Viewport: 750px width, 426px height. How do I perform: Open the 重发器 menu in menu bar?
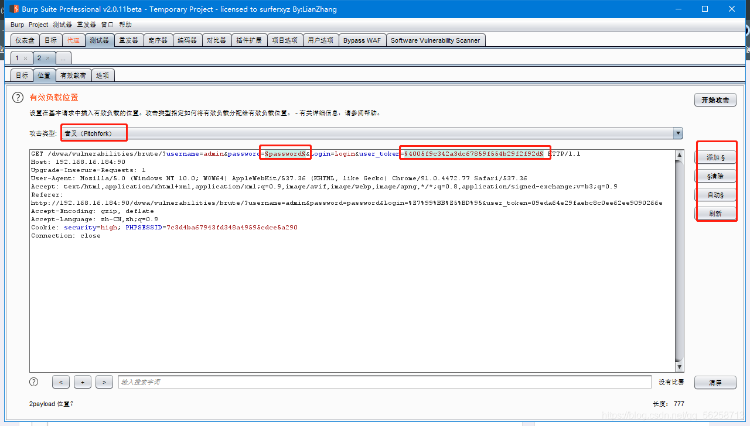click(86, 25)
